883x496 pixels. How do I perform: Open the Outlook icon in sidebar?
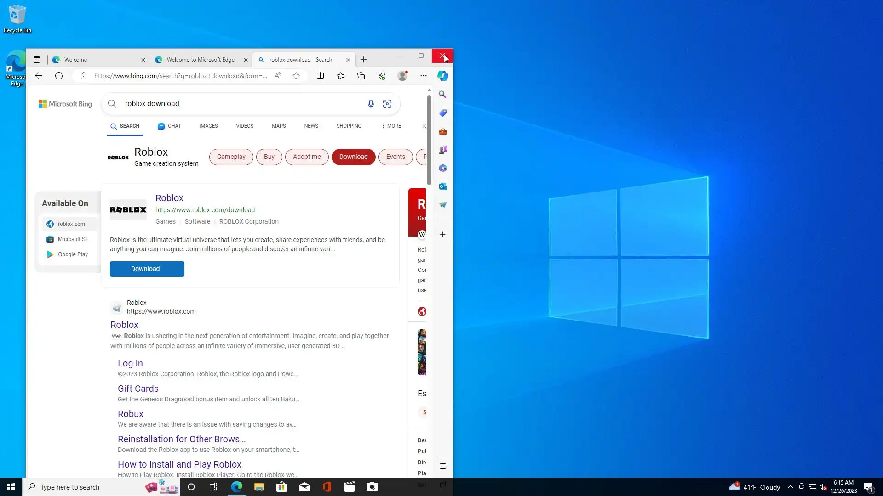[x=442, y=186]
